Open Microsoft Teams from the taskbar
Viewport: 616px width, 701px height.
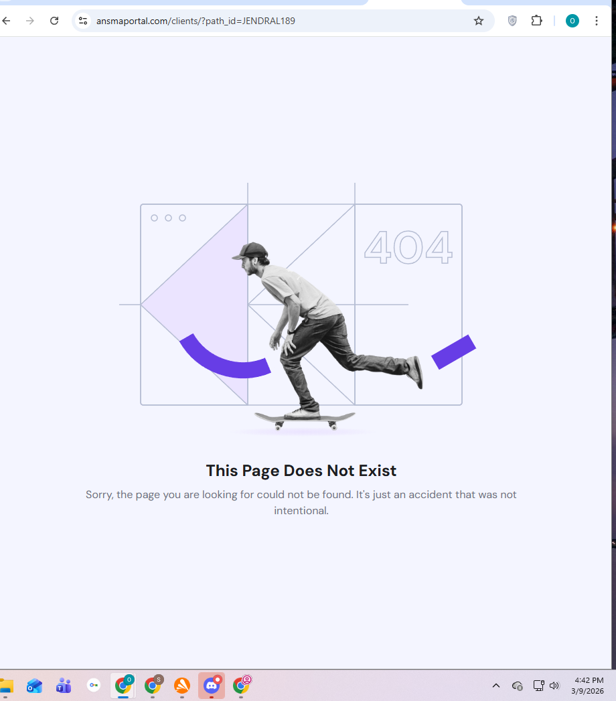[64, 686]
